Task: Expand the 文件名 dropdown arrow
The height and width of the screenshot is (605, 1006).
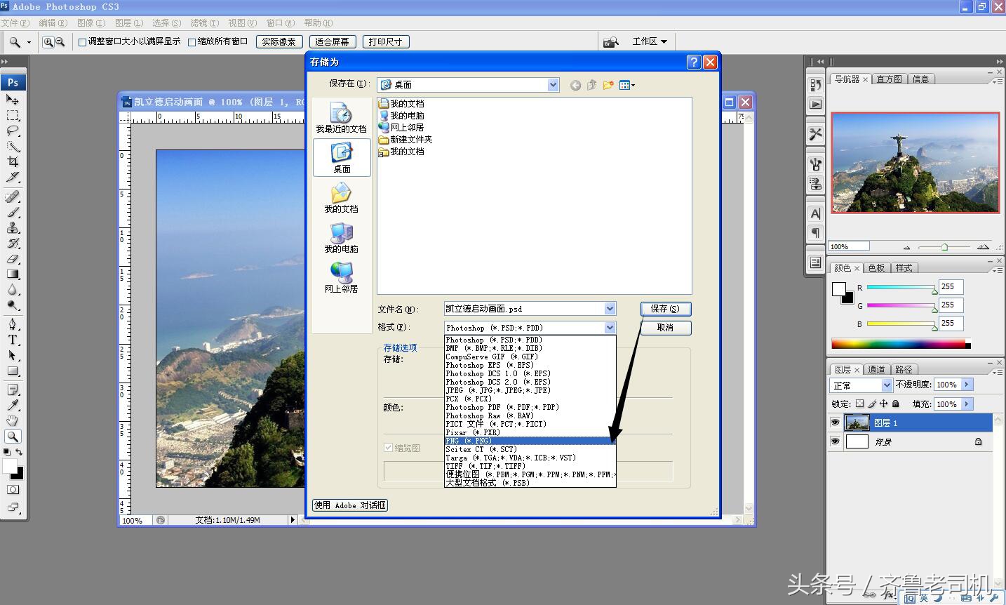Action: pyautogui.click(x=610, y=309)
